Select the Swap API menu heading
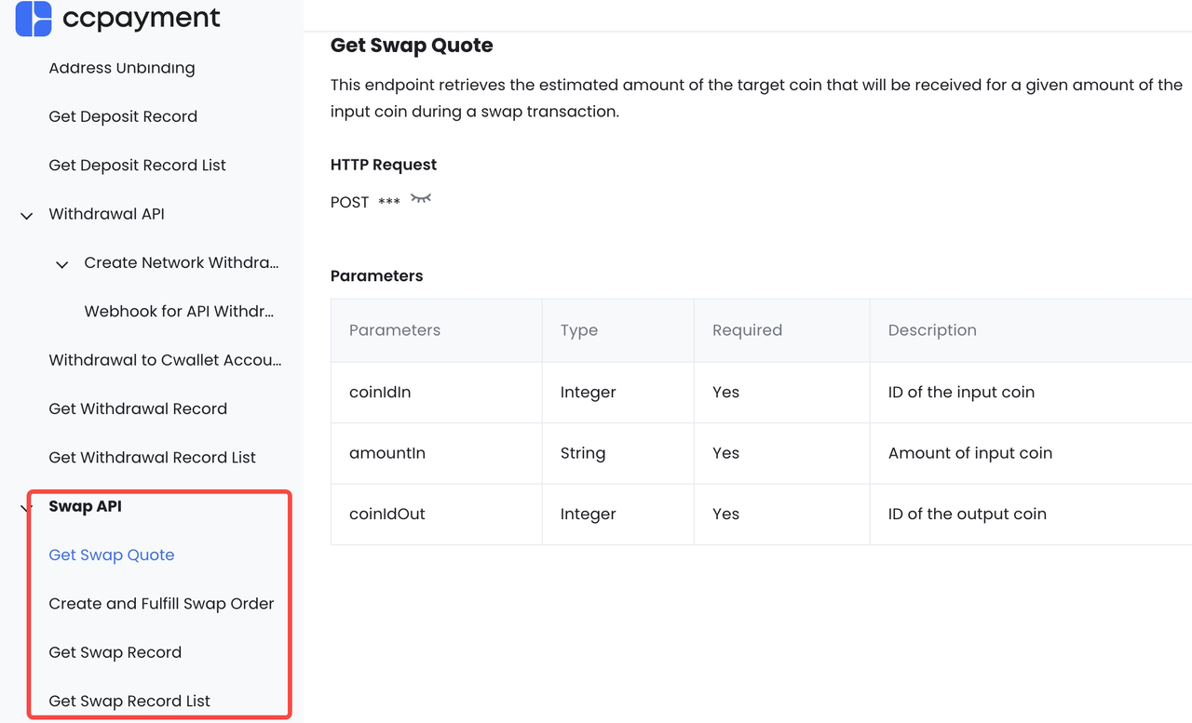 coord(86,506)
